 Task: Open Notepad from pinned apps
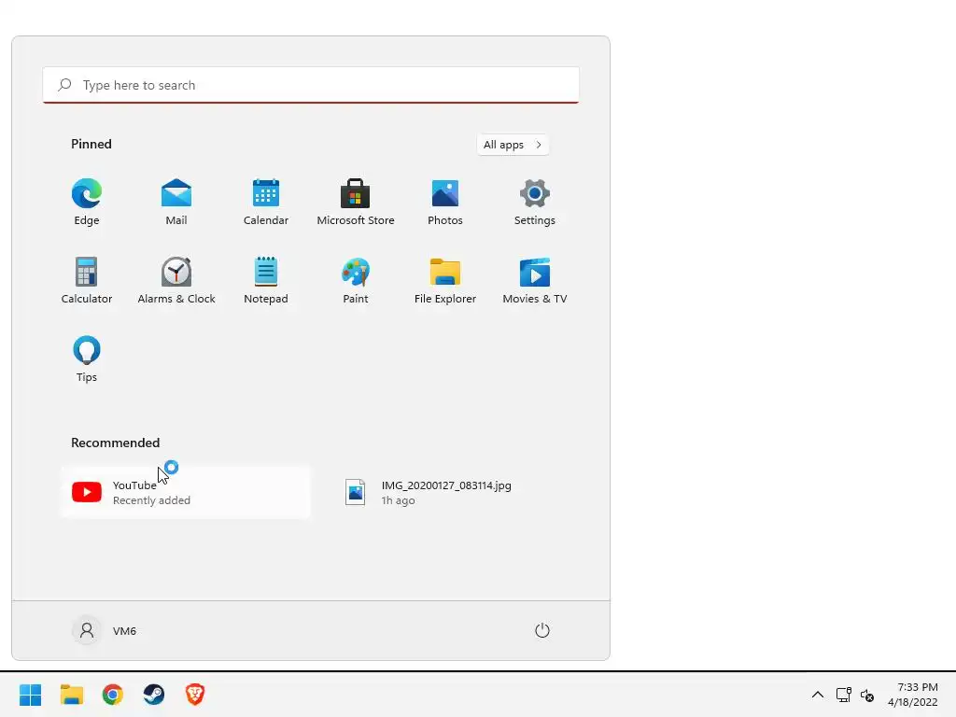[x=266, y=280]
